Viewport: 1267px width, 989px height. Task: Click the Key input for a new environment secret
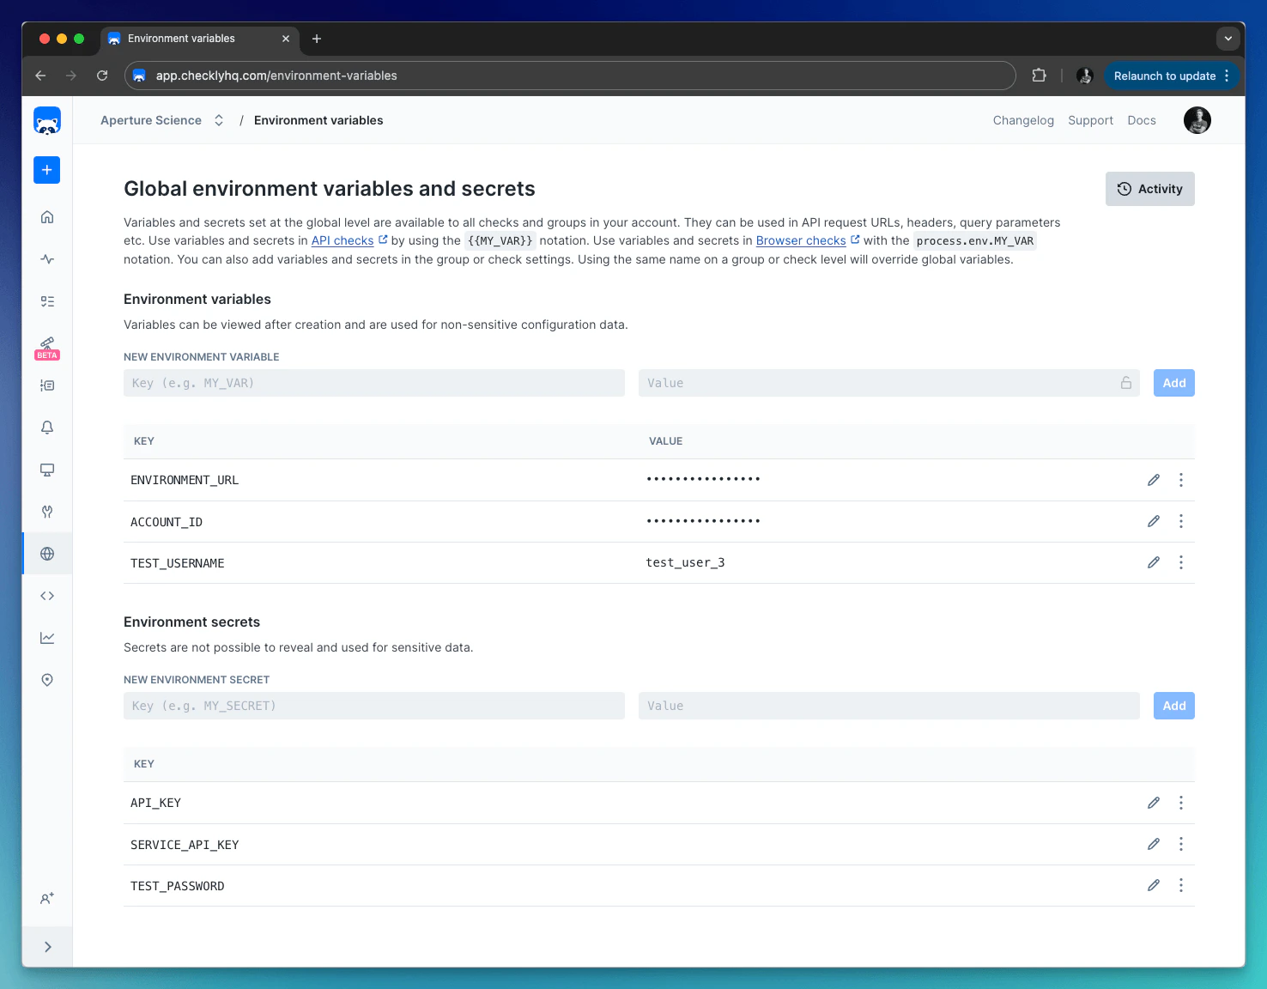pos(374,705)
